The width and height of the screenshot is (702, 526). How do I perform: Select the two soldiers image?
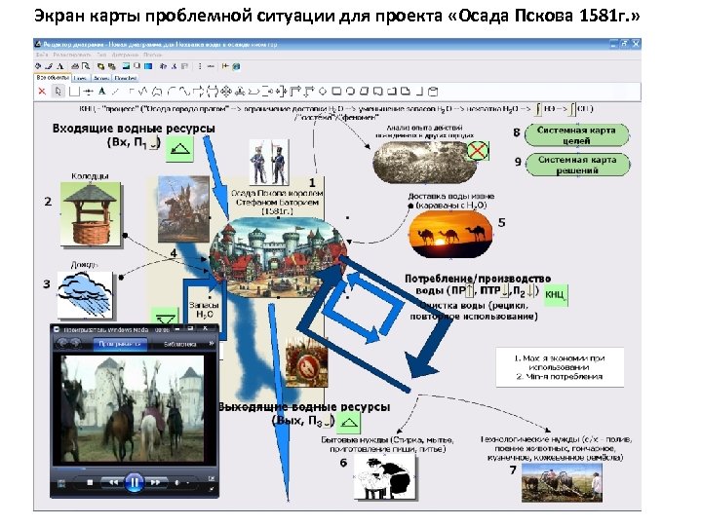click(269, 162)
